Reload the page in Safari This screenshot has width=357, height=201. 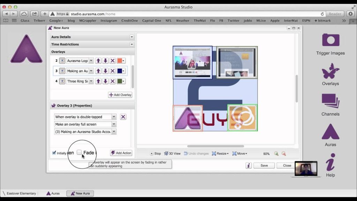(x=322, y=14)
